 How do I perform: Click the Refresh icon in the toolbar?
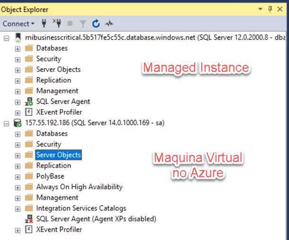click(x=96, y=23)
